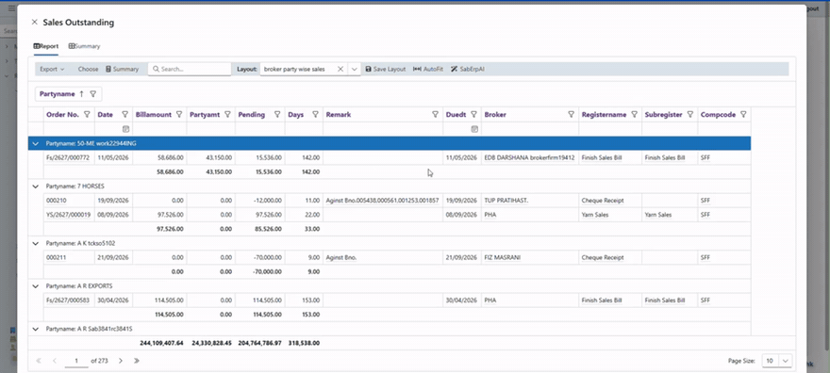Collapse the A R EXPORTS party group
The width and height of the screenshot is (830, 373).
click(36, 285)
